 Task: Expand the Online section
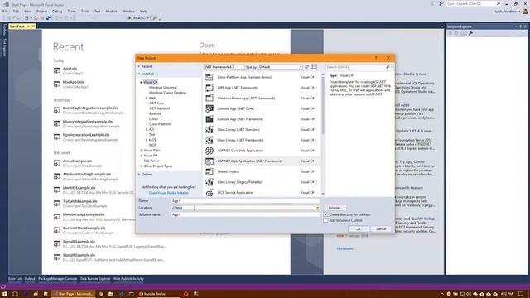(x=139, y=175)
